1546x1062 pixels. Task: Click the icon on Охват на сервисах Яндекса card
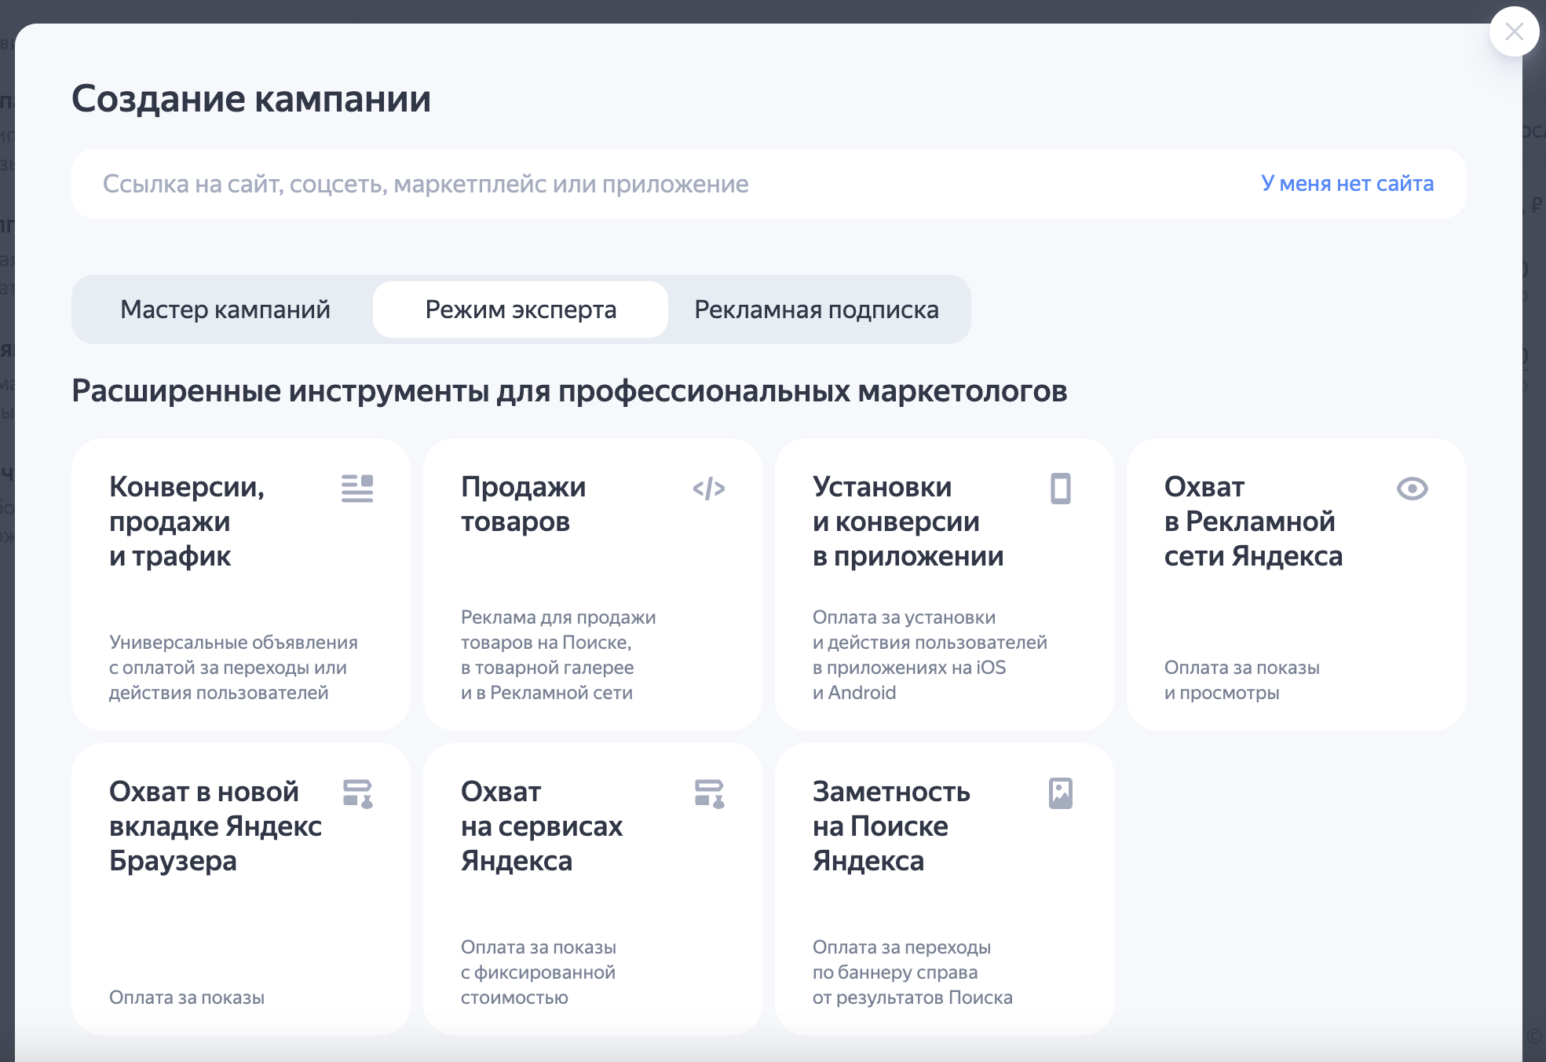[709, 793]
